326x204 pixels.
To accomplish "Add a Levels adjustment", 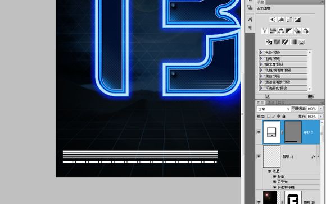I will coord(281,20).
